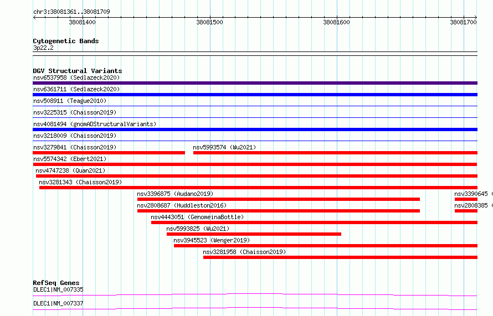Screen dimensions: 493x316
Task: Select the red nsv3281343 variant bar
Action: [259, 188]
